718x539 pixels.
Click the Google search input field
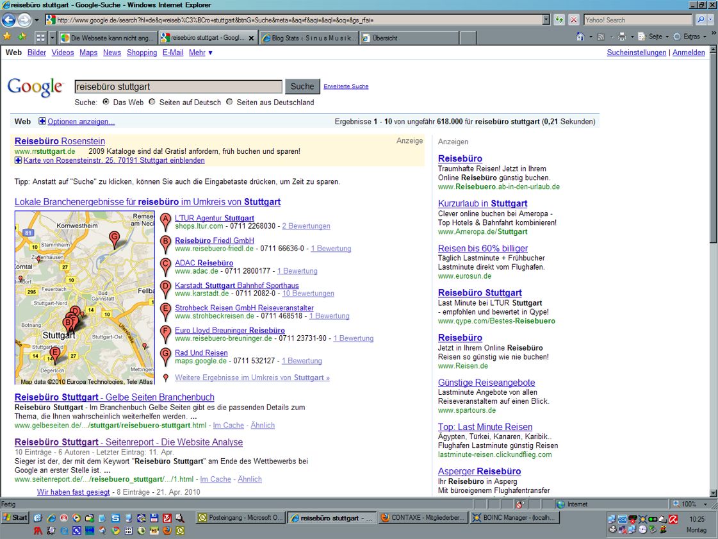point(178,87)
